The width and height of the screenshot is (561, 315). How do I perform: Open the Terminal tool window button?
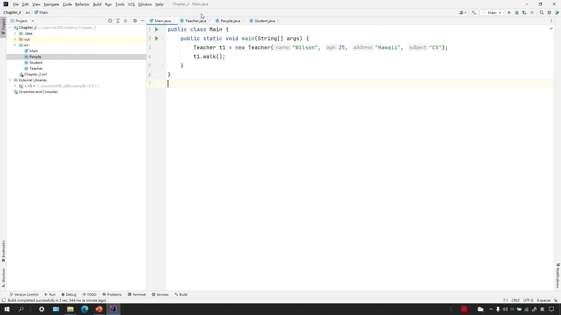pos(137,294)
